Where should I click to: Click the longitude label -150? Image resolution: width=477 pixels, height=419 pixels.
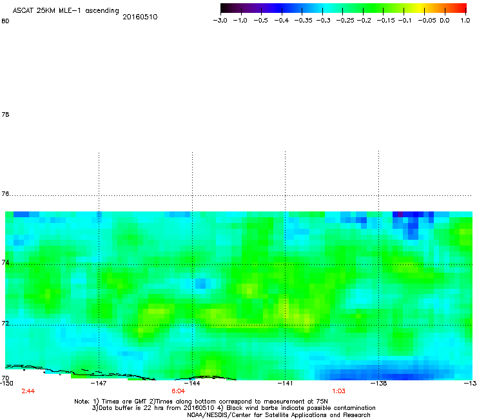(x=6, y=383)
